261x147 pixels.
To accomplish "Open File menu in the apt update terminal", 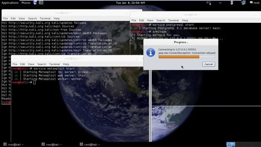I will (5, 18).
